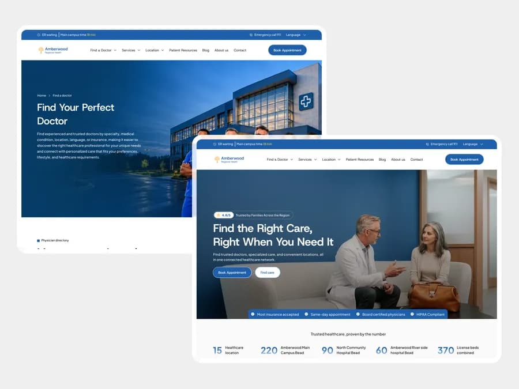The height and width of the screenshot is (389, 519).
Task: Open Language dropdown in back window
Action: point(296,35)
